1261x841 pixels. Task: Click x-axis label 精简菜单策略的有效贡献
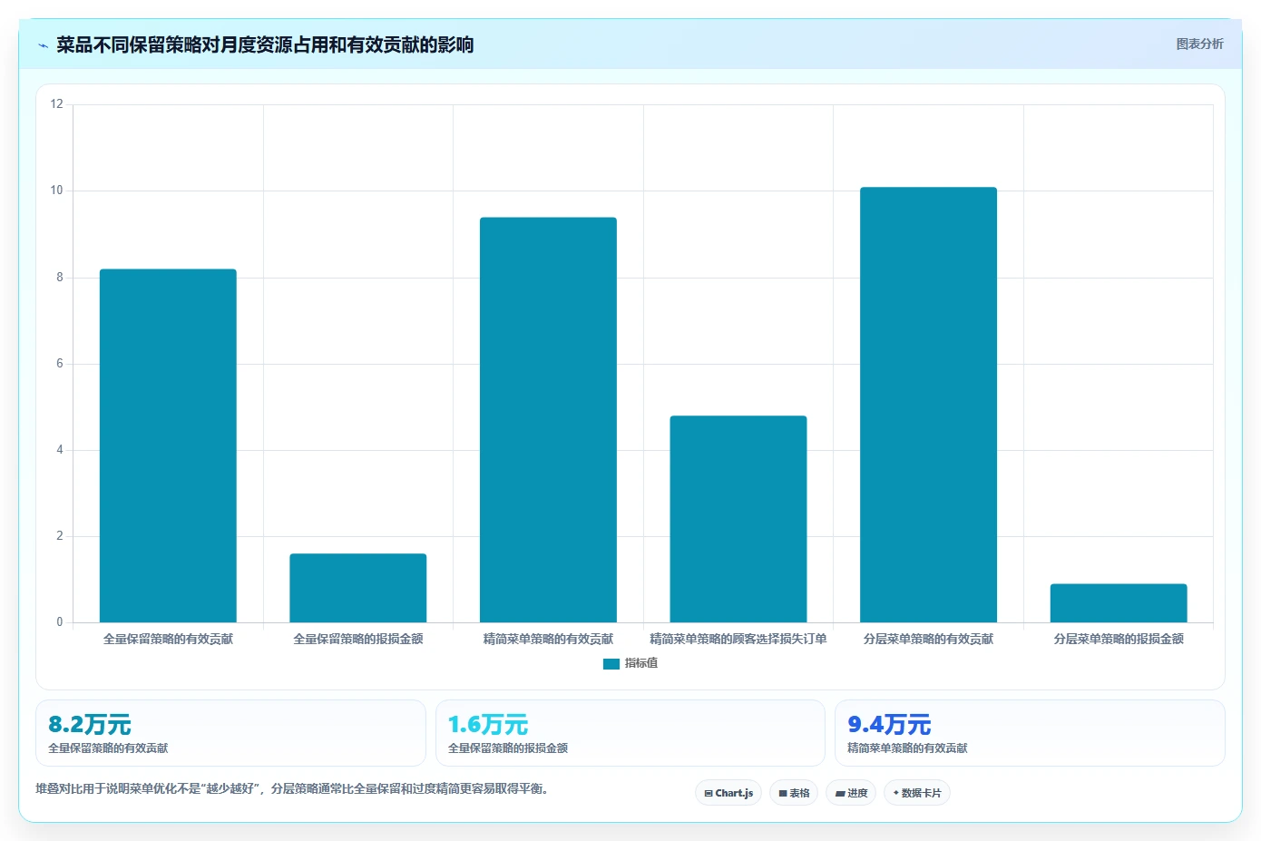[x=548, y=639]
